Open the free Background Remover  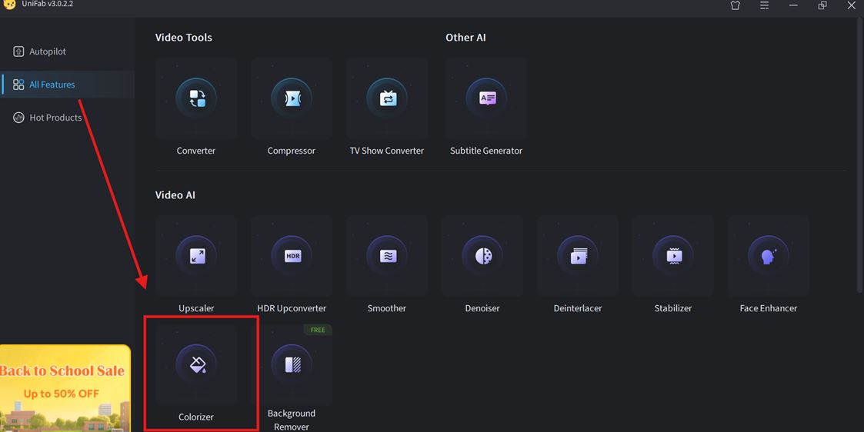292,365
